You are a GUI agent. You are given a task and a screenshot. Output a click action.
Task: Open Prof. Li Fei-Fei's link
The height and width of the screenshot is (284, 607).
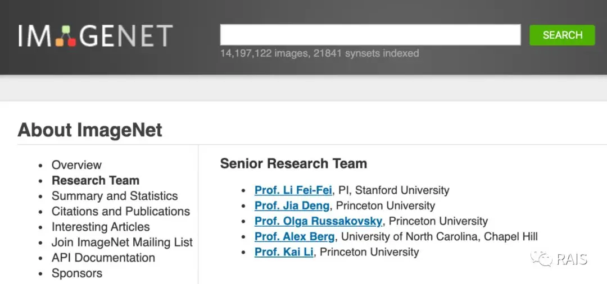point(293,190)
